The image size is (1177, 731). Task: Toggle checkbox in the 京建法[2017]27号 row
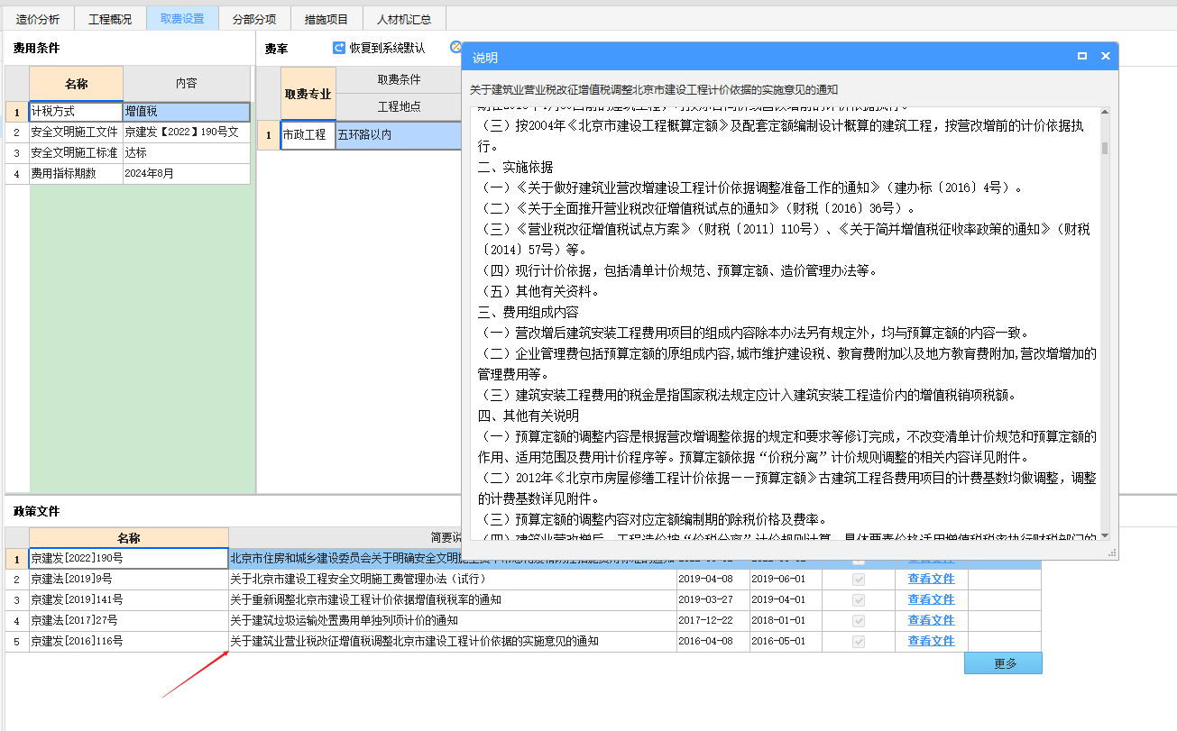coord(859,620)
